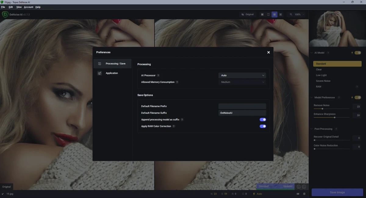Close the Preferences dialog with the X
Image resolution: width=366 pixels, height=198 pixels.
click(x=268, y=52)
